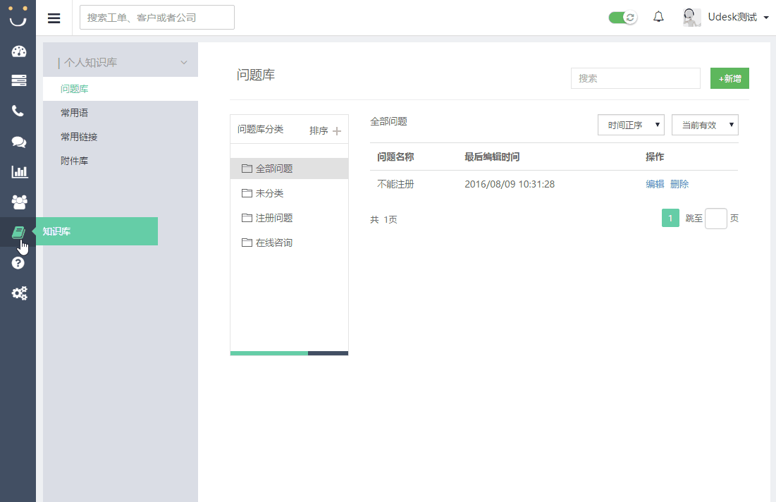Open the dashboard icon in sidebar
Image resolution: width=776 pixels, height=502 pixels.
[18, 51]
